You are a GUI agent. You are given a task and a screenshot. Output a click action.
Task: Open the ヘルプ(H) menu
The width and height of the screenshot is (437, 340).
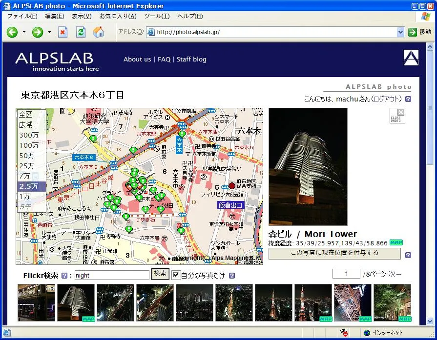click(x=190, y=16)
